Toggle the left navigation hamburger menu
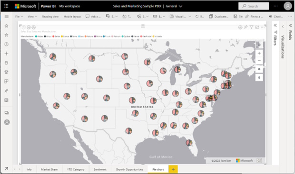The width and height of the screenshot is (295, 174). [7, 17]
